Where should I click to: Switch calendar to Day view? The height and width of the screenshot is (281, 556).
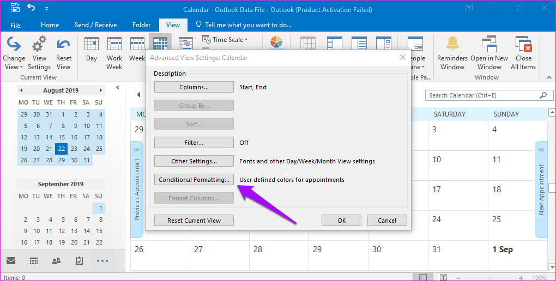pos(92,44)
